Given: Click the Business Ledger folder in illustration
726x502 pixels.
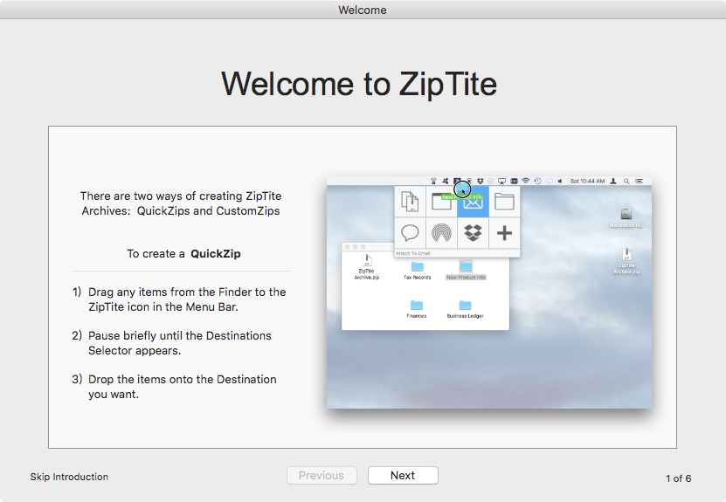Looking at the screenshot, I should coord(465,309).
